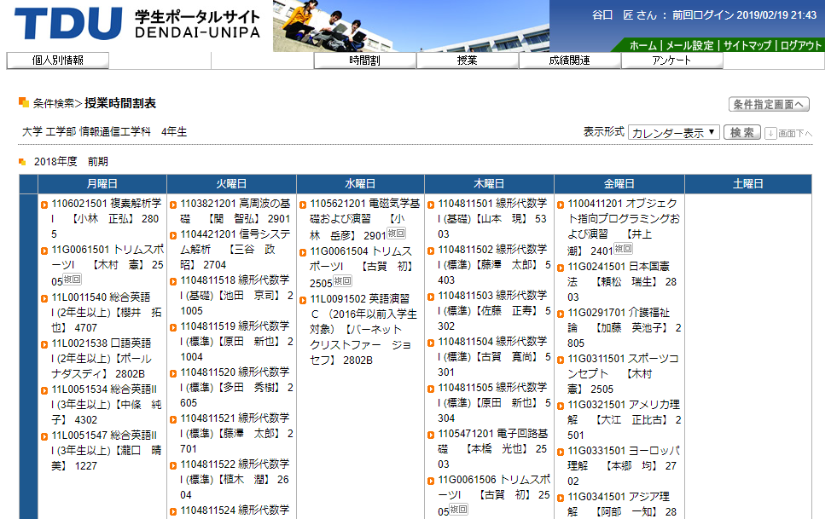
Task: Click the 複回 badge on course 11G0061506
Action: [x=458, y=510]
